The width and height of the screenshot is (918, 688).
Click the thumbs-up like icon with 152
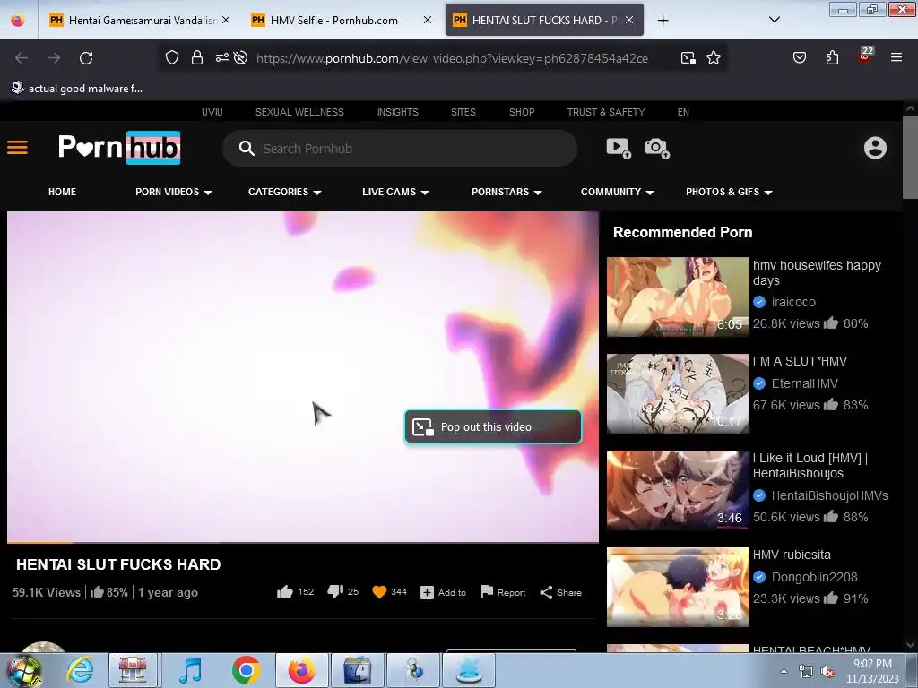tap(285, 593)
